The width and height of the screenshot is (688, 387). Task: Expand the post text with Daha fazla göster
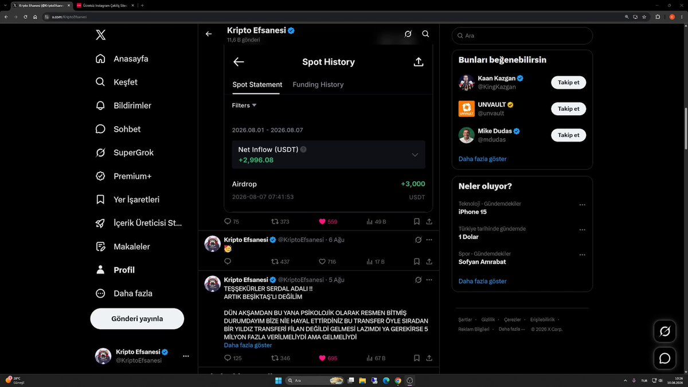click(248, 345)
